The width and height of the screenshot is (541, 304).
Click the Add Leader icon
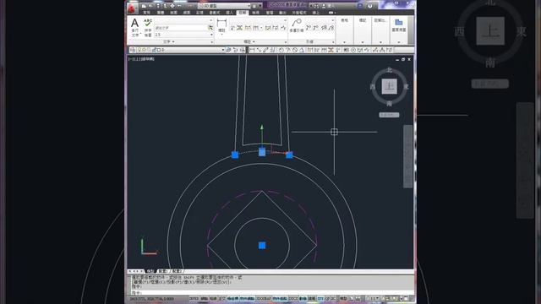coord(308,28)
